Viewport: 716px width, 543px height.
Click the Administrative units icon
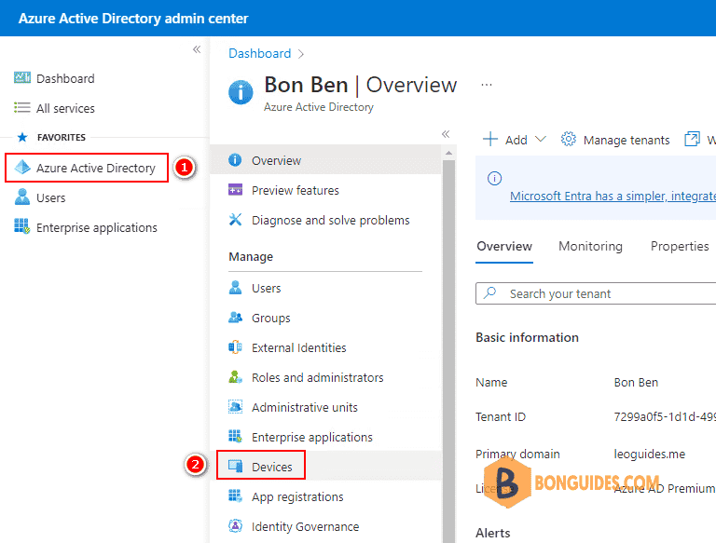[x=235, y=407]
